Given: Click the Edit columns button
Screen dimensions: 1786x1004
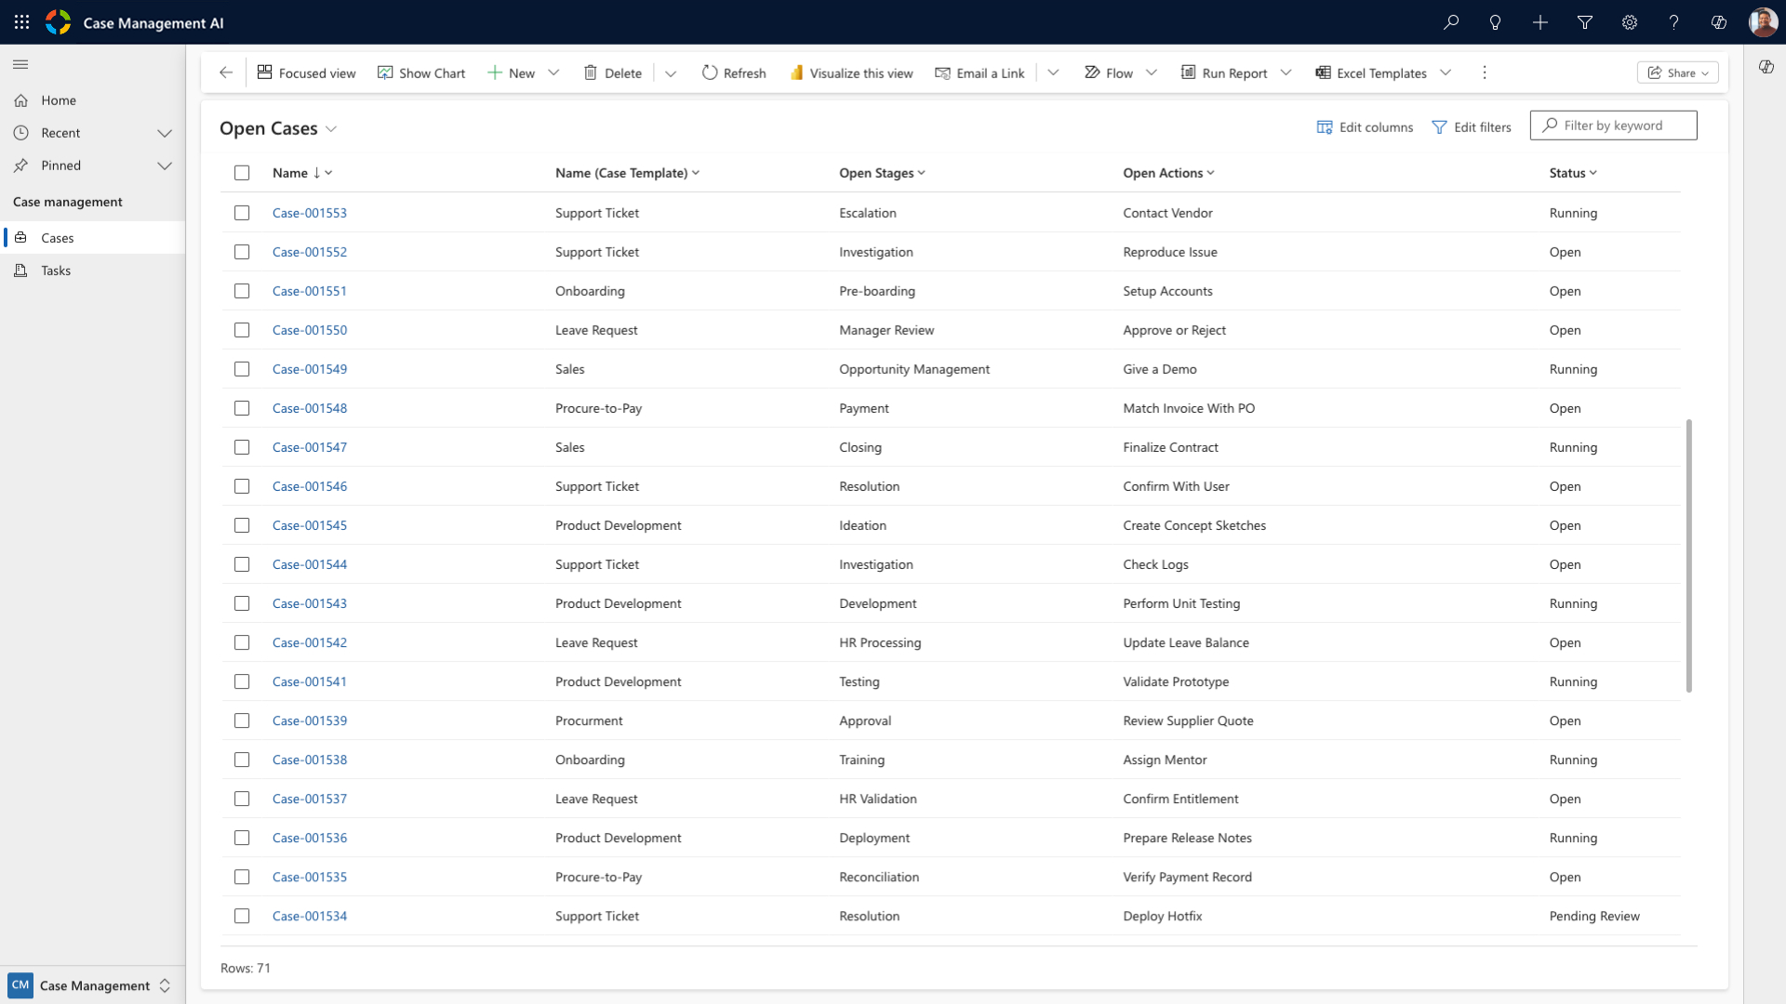Looking at the screenshot, I should pos(1365,127).
